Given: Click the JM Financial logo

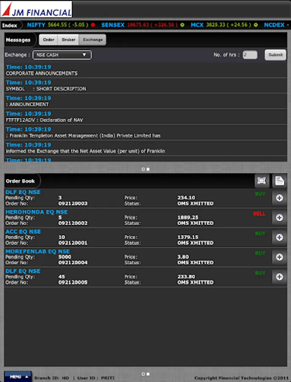Looking at the screenshot, I should coord(36,9).
